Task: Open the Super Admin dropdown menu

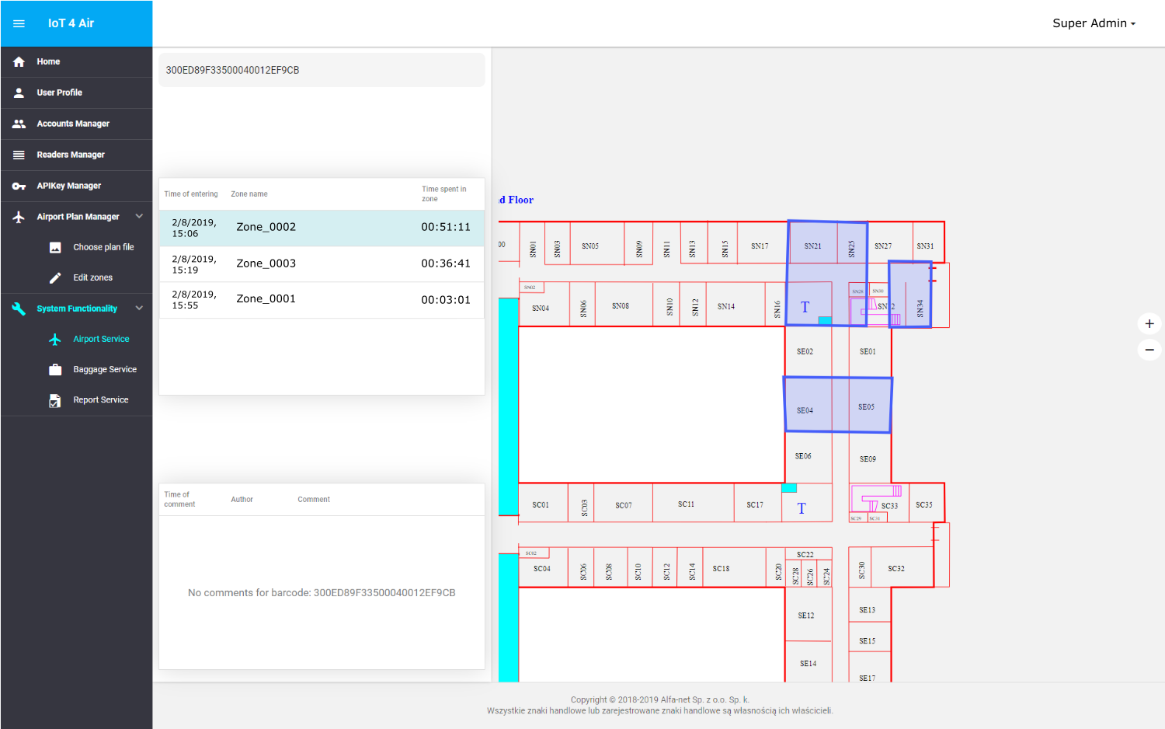Action: pos(1094,23)
